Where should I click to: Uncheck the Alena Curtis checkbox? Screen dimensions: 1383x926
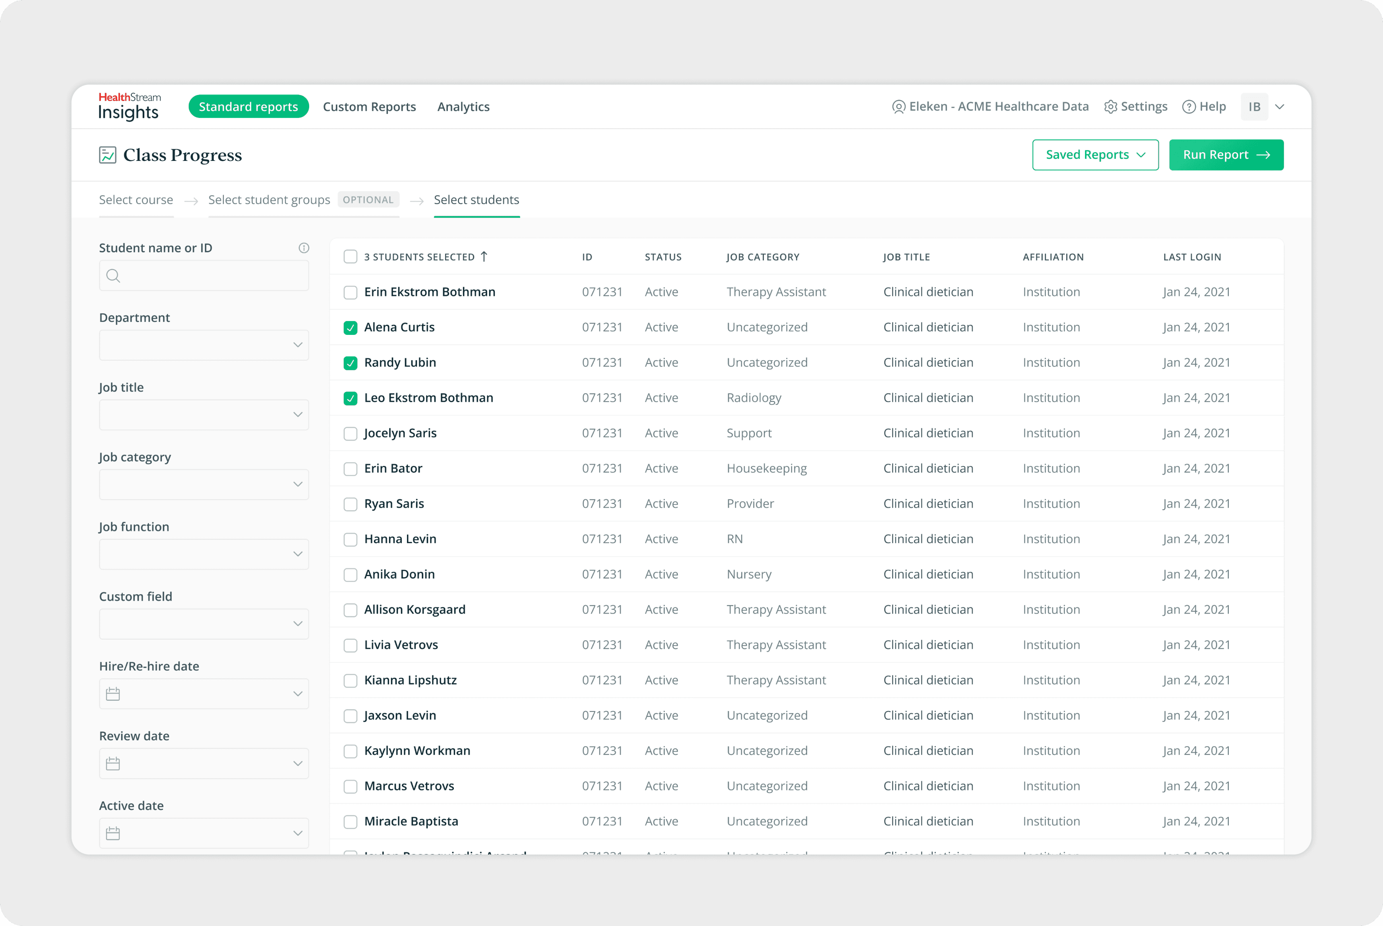(x=351, y=328)
